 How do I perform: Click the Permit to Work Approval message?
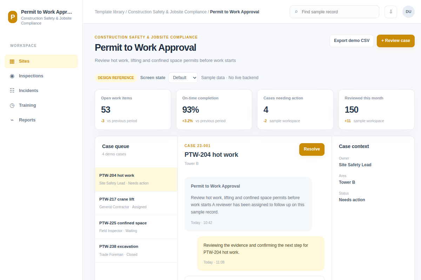[x=248, y=204]
